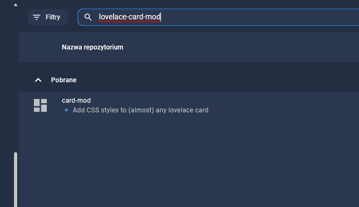Click the word 'lovelace' in the card-mod description
This screenshot has width=359, height=207.
pos(178,110)
